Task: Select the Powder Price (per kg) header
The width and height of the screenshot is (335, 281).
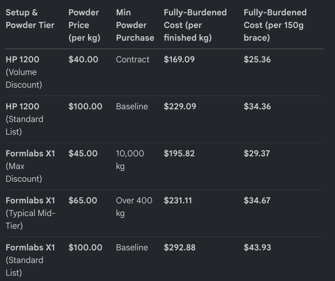Action: coord(84,25)
